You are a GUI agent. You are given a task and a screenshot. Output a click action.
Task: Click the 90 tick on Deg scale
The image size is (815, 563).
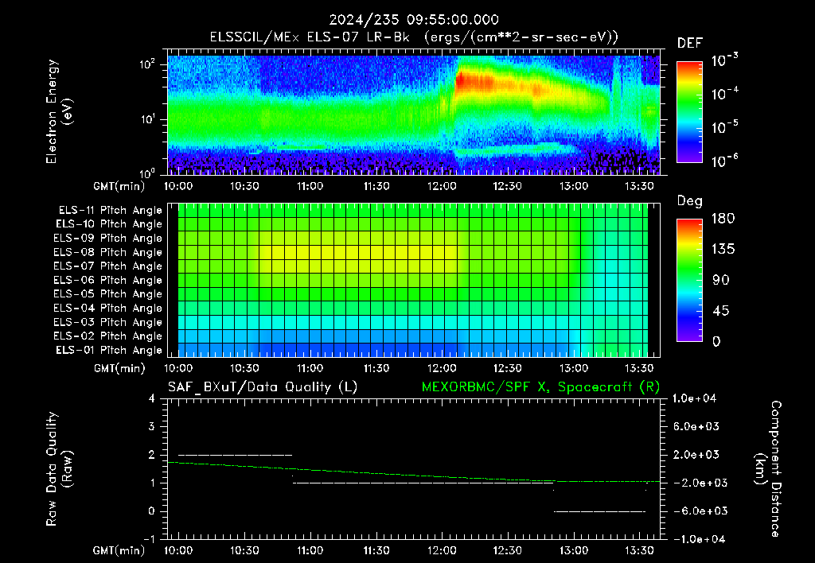pos(721,280)
